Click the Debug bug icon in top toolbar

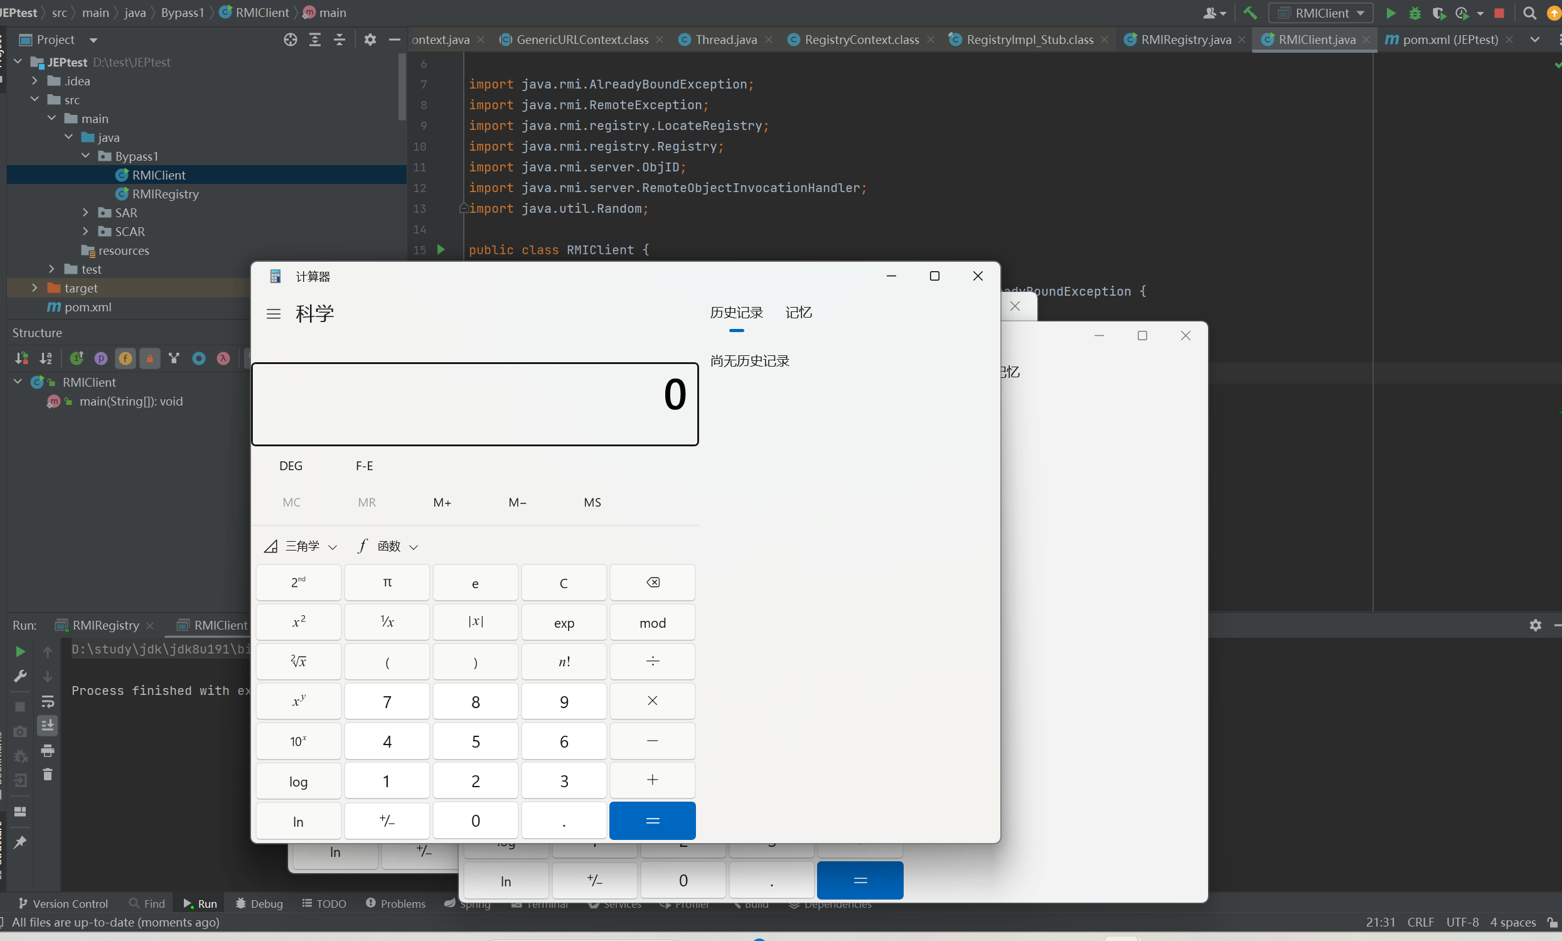pos(1415,13)
